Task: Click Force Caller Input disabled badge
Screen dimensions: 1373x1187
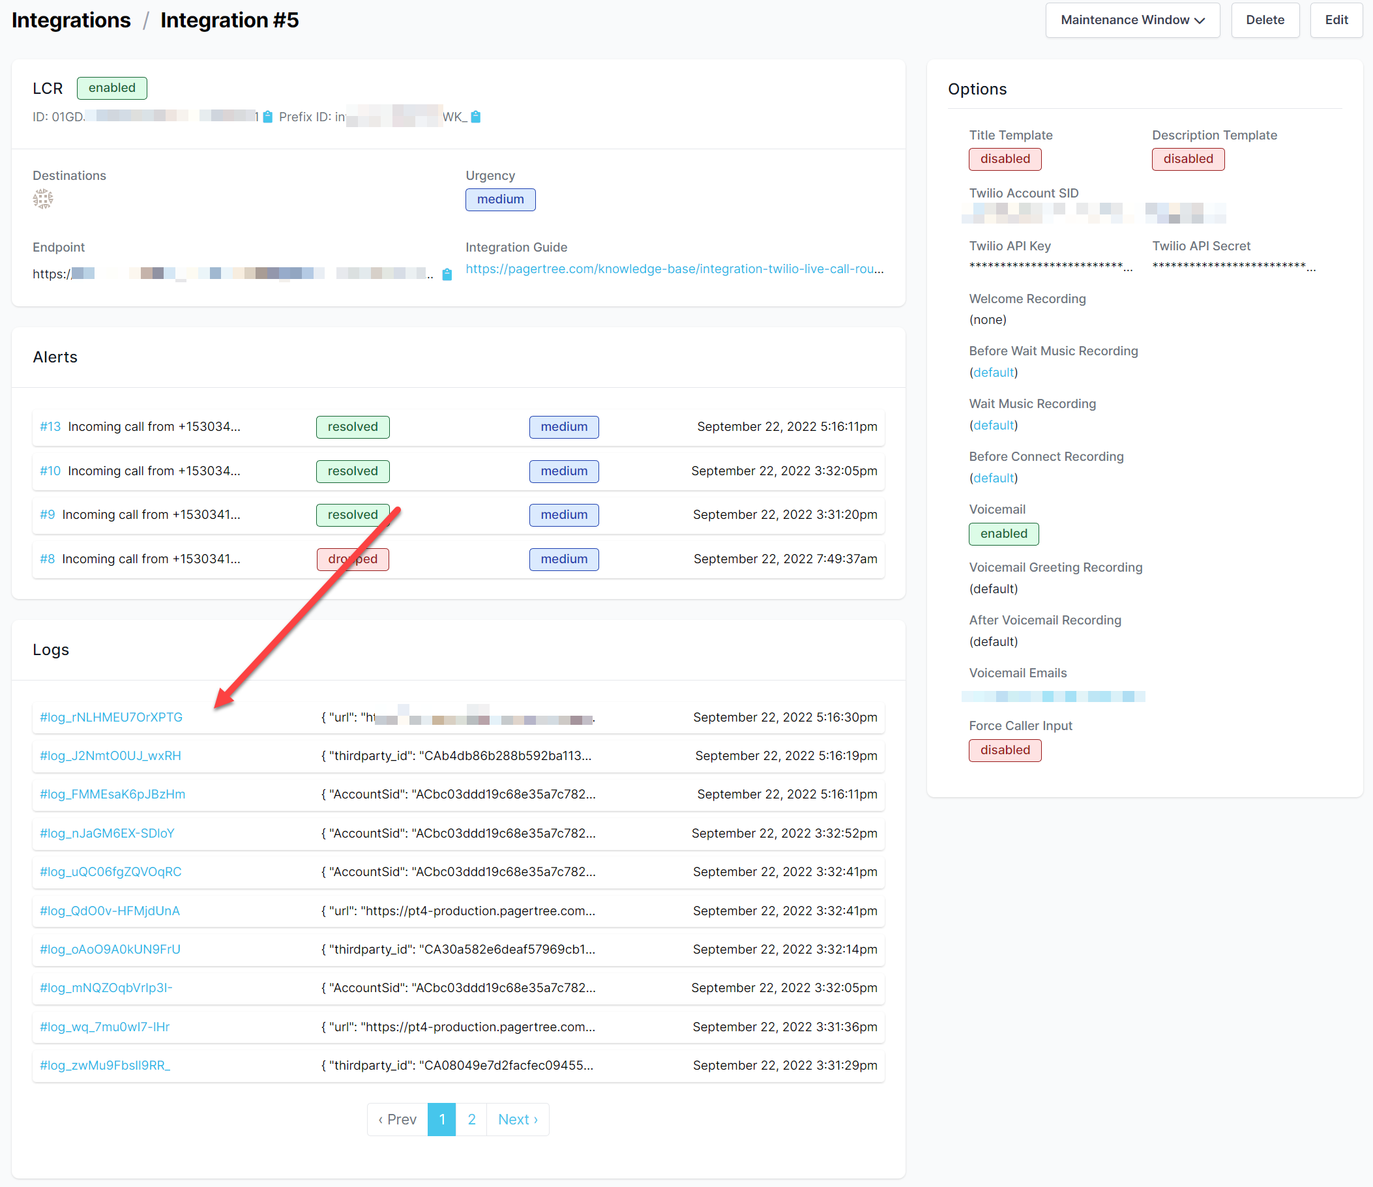Action: [1005, 750]
